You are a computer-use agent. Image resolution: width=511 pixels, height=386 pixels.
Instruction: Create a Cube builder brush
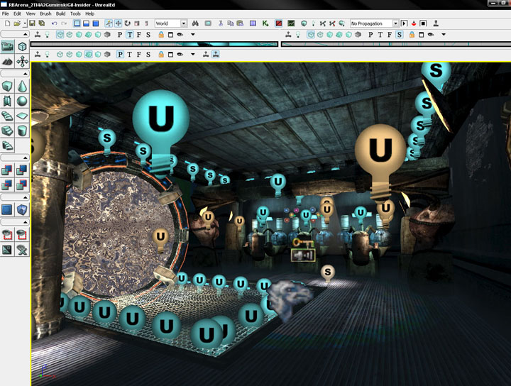tap(7, 87)
